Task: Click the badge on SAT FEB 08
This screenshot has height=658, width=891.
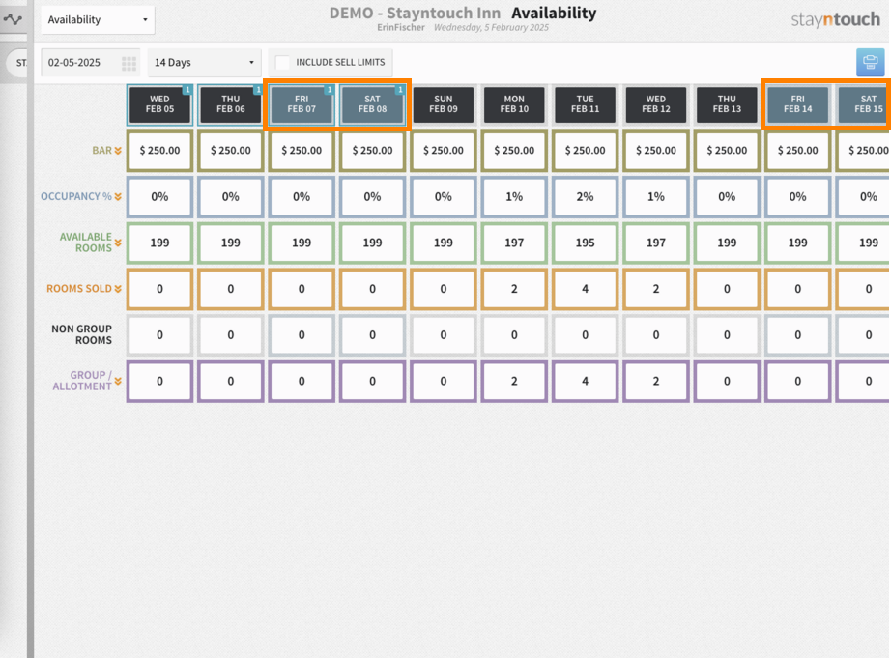Action: [x=400, y=89]
